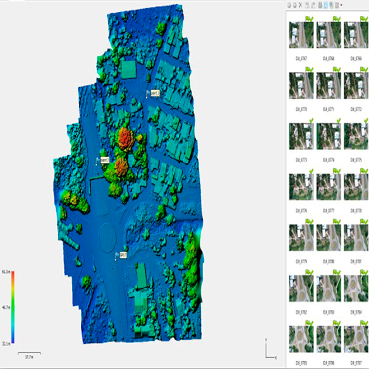Viewport: 369px width, 369px height.
Task: Click the second rotate photo icon
Action: pyautogui.click(x=313, y=5)
